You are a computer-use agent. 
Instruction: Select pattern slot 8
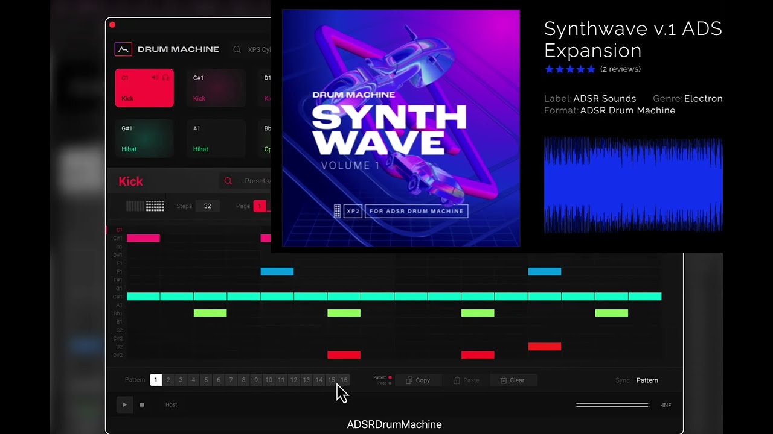(x=243, y=380)
